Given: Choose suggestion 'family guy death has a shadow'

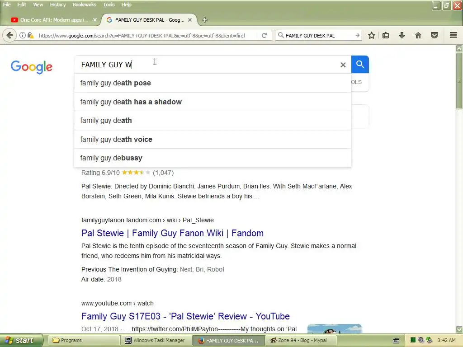Looking at the screenshot, I should pyautogui.click(x=213, y=102).
